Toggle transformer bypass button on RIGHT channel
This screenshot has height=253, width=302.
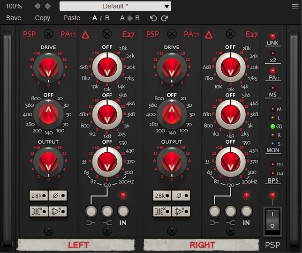(162, 211)
